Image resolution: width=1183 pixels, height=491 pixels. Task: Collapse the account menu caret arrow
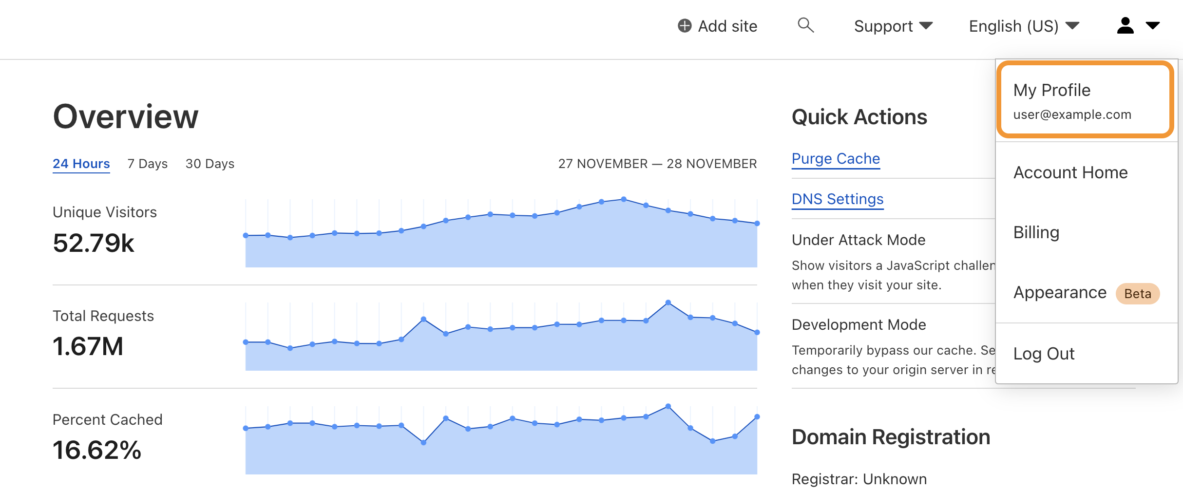(1152, 25)
